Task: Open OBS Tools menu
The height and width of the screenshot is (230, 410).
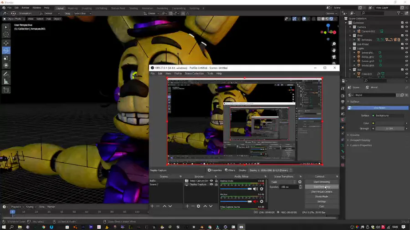Action: [210, 74]
